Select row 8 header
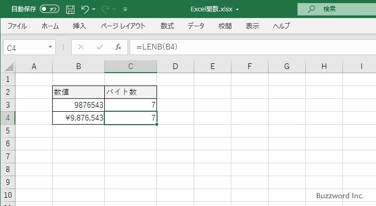 coord(8,169)
